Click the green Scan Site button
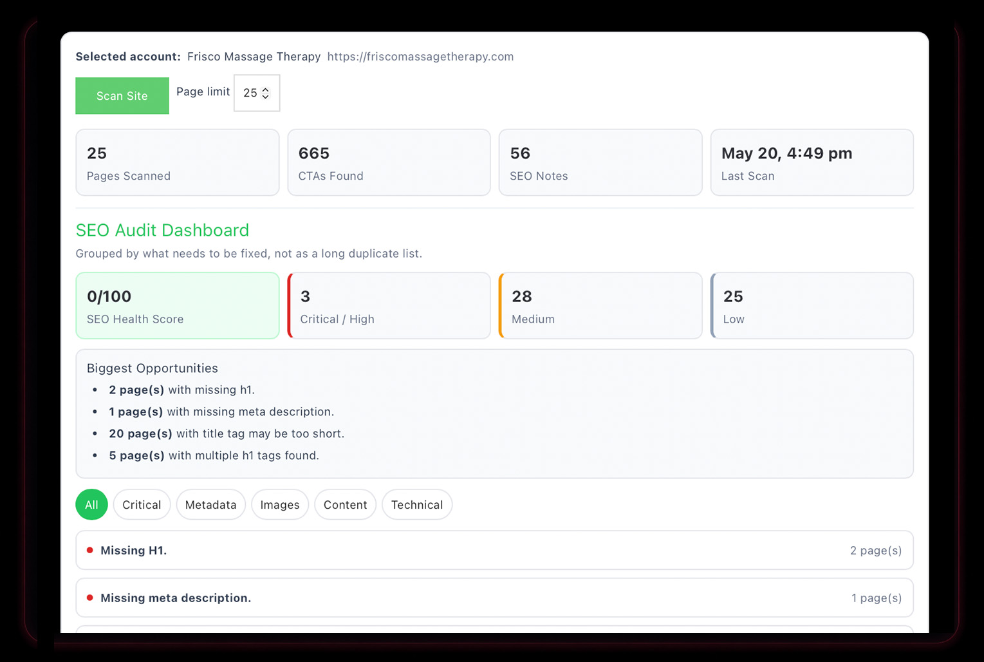 [122, 96]
